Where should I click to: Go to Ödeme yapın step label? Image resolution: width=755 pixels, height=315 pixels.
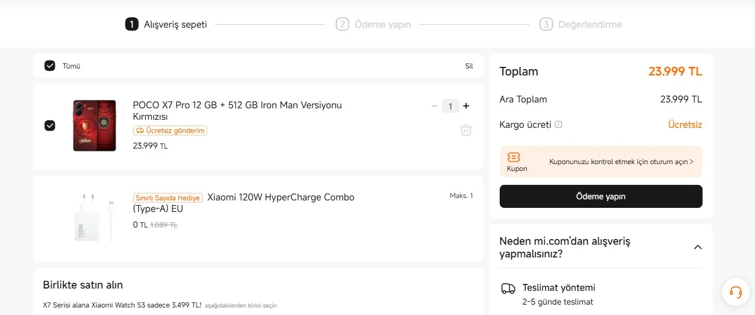click(x=383, y=25)
